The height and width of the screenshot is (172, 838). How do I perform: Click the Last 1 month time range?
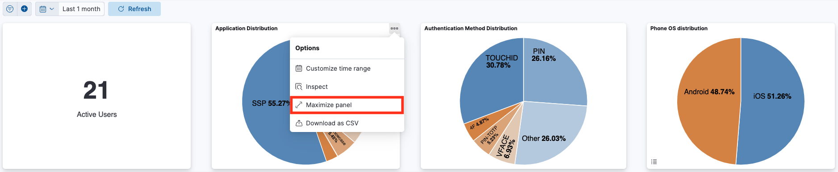point(81,9)
